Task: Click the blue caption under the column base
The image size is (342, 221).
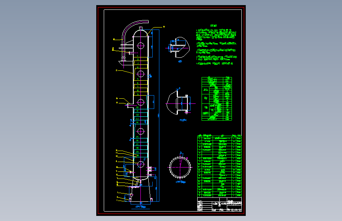Action: tap(141, 207)
